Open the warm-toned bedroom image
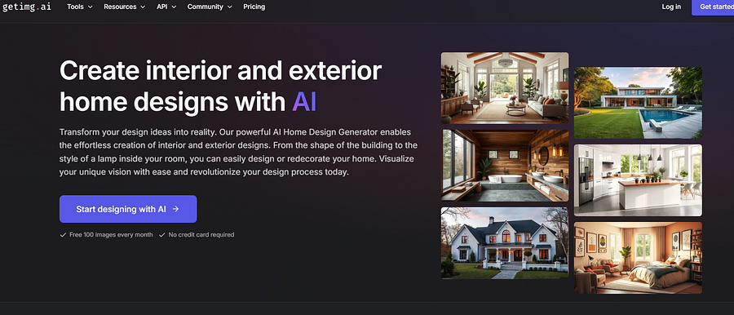This screenshot has height=315, width=734. (638, 258)
